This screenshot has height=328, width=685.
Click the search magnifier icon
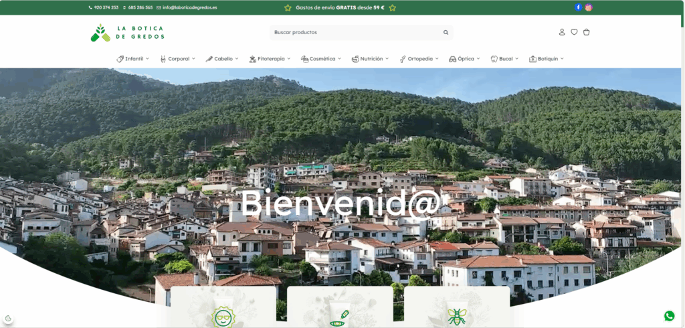(x=446, y=32)
